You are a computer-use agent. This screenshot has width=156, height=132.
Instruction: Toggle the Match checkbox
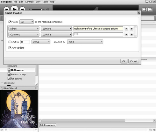pos(10,22)
